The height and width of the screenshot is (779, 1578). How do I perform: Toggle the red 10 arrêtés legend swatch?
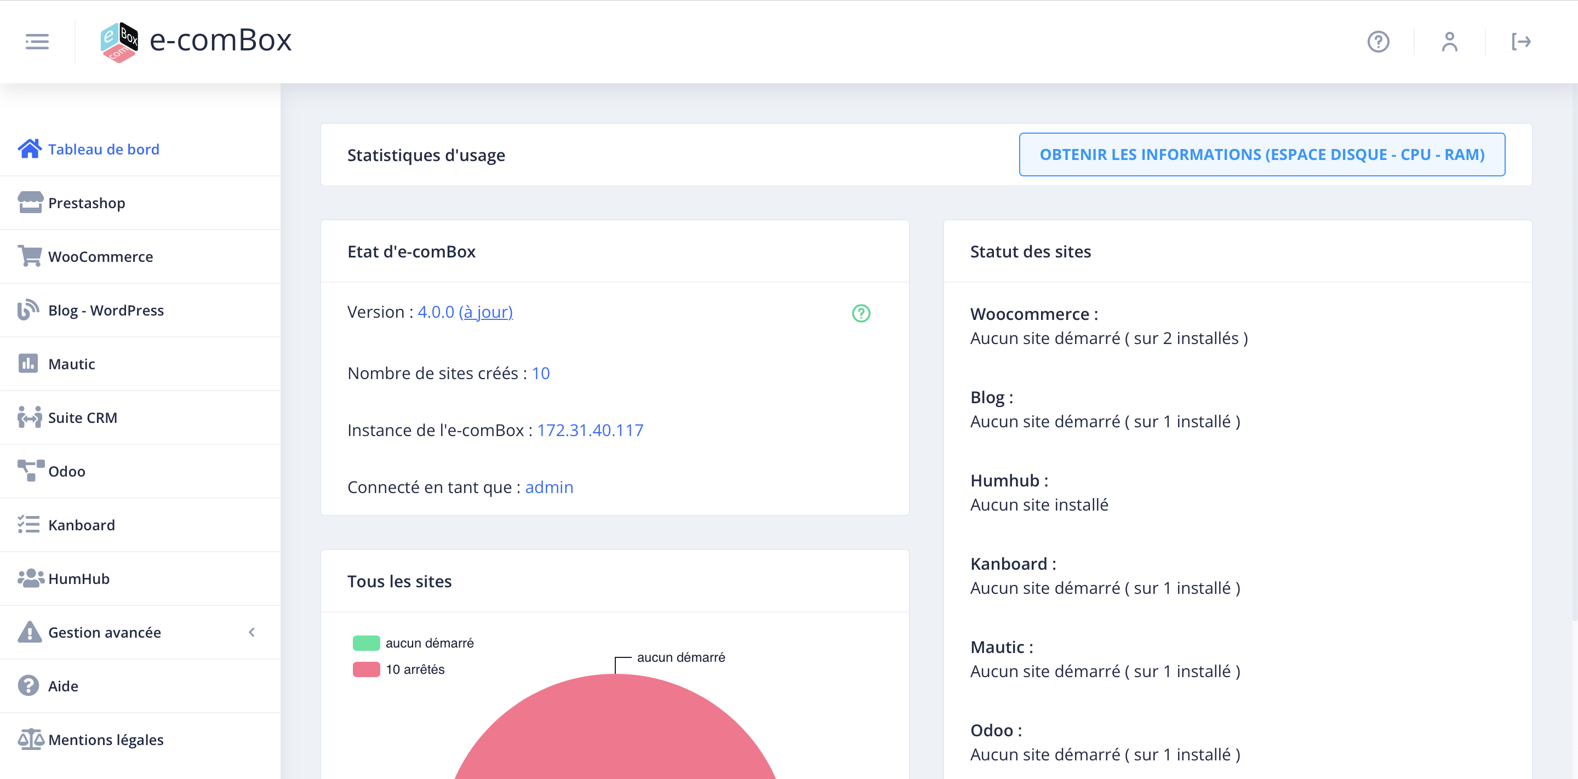coord(367,669)
